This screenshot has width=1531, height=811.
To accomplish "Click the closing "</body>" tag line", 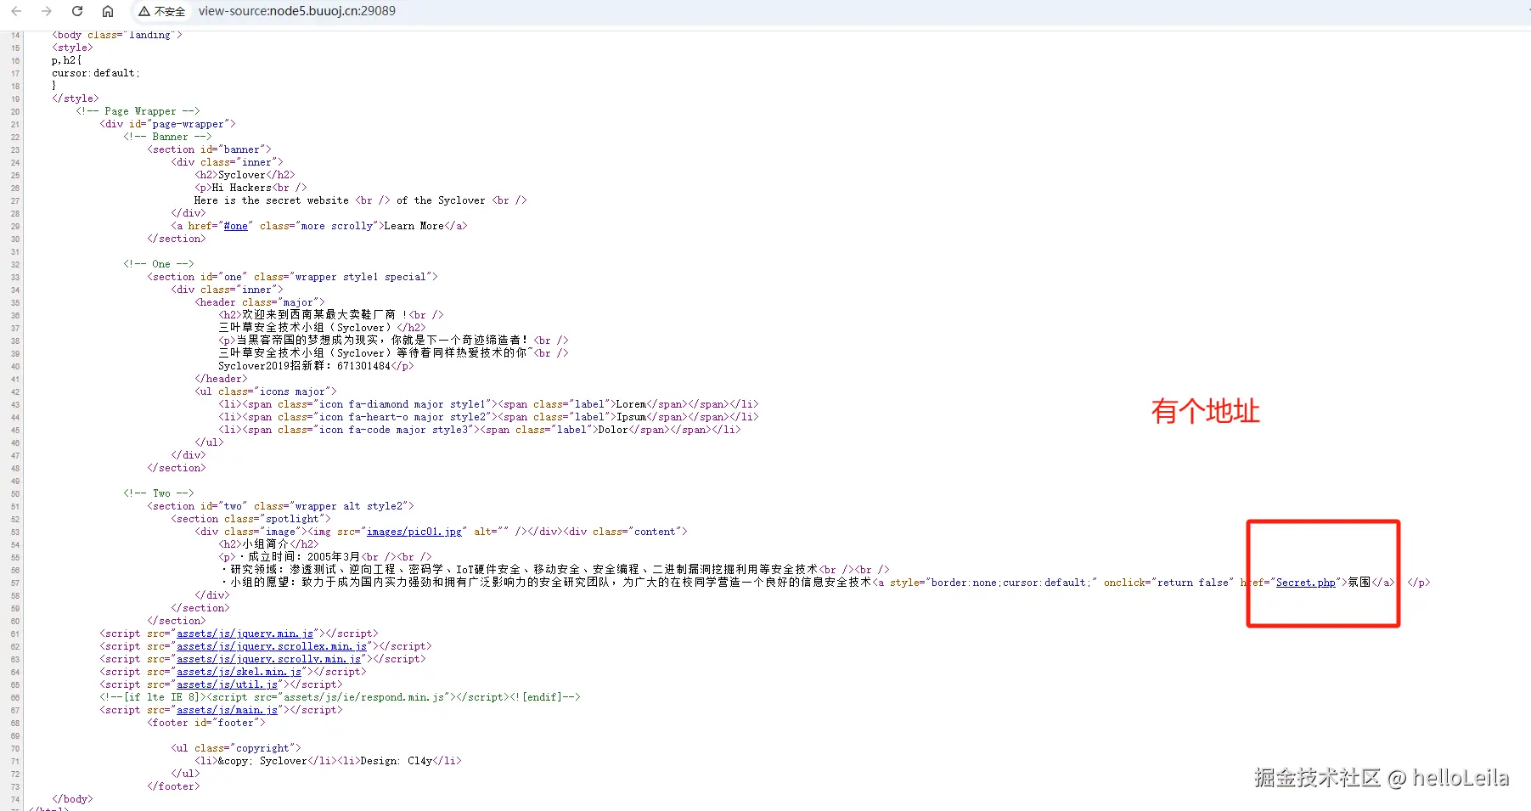I will (x=72, y=799).
